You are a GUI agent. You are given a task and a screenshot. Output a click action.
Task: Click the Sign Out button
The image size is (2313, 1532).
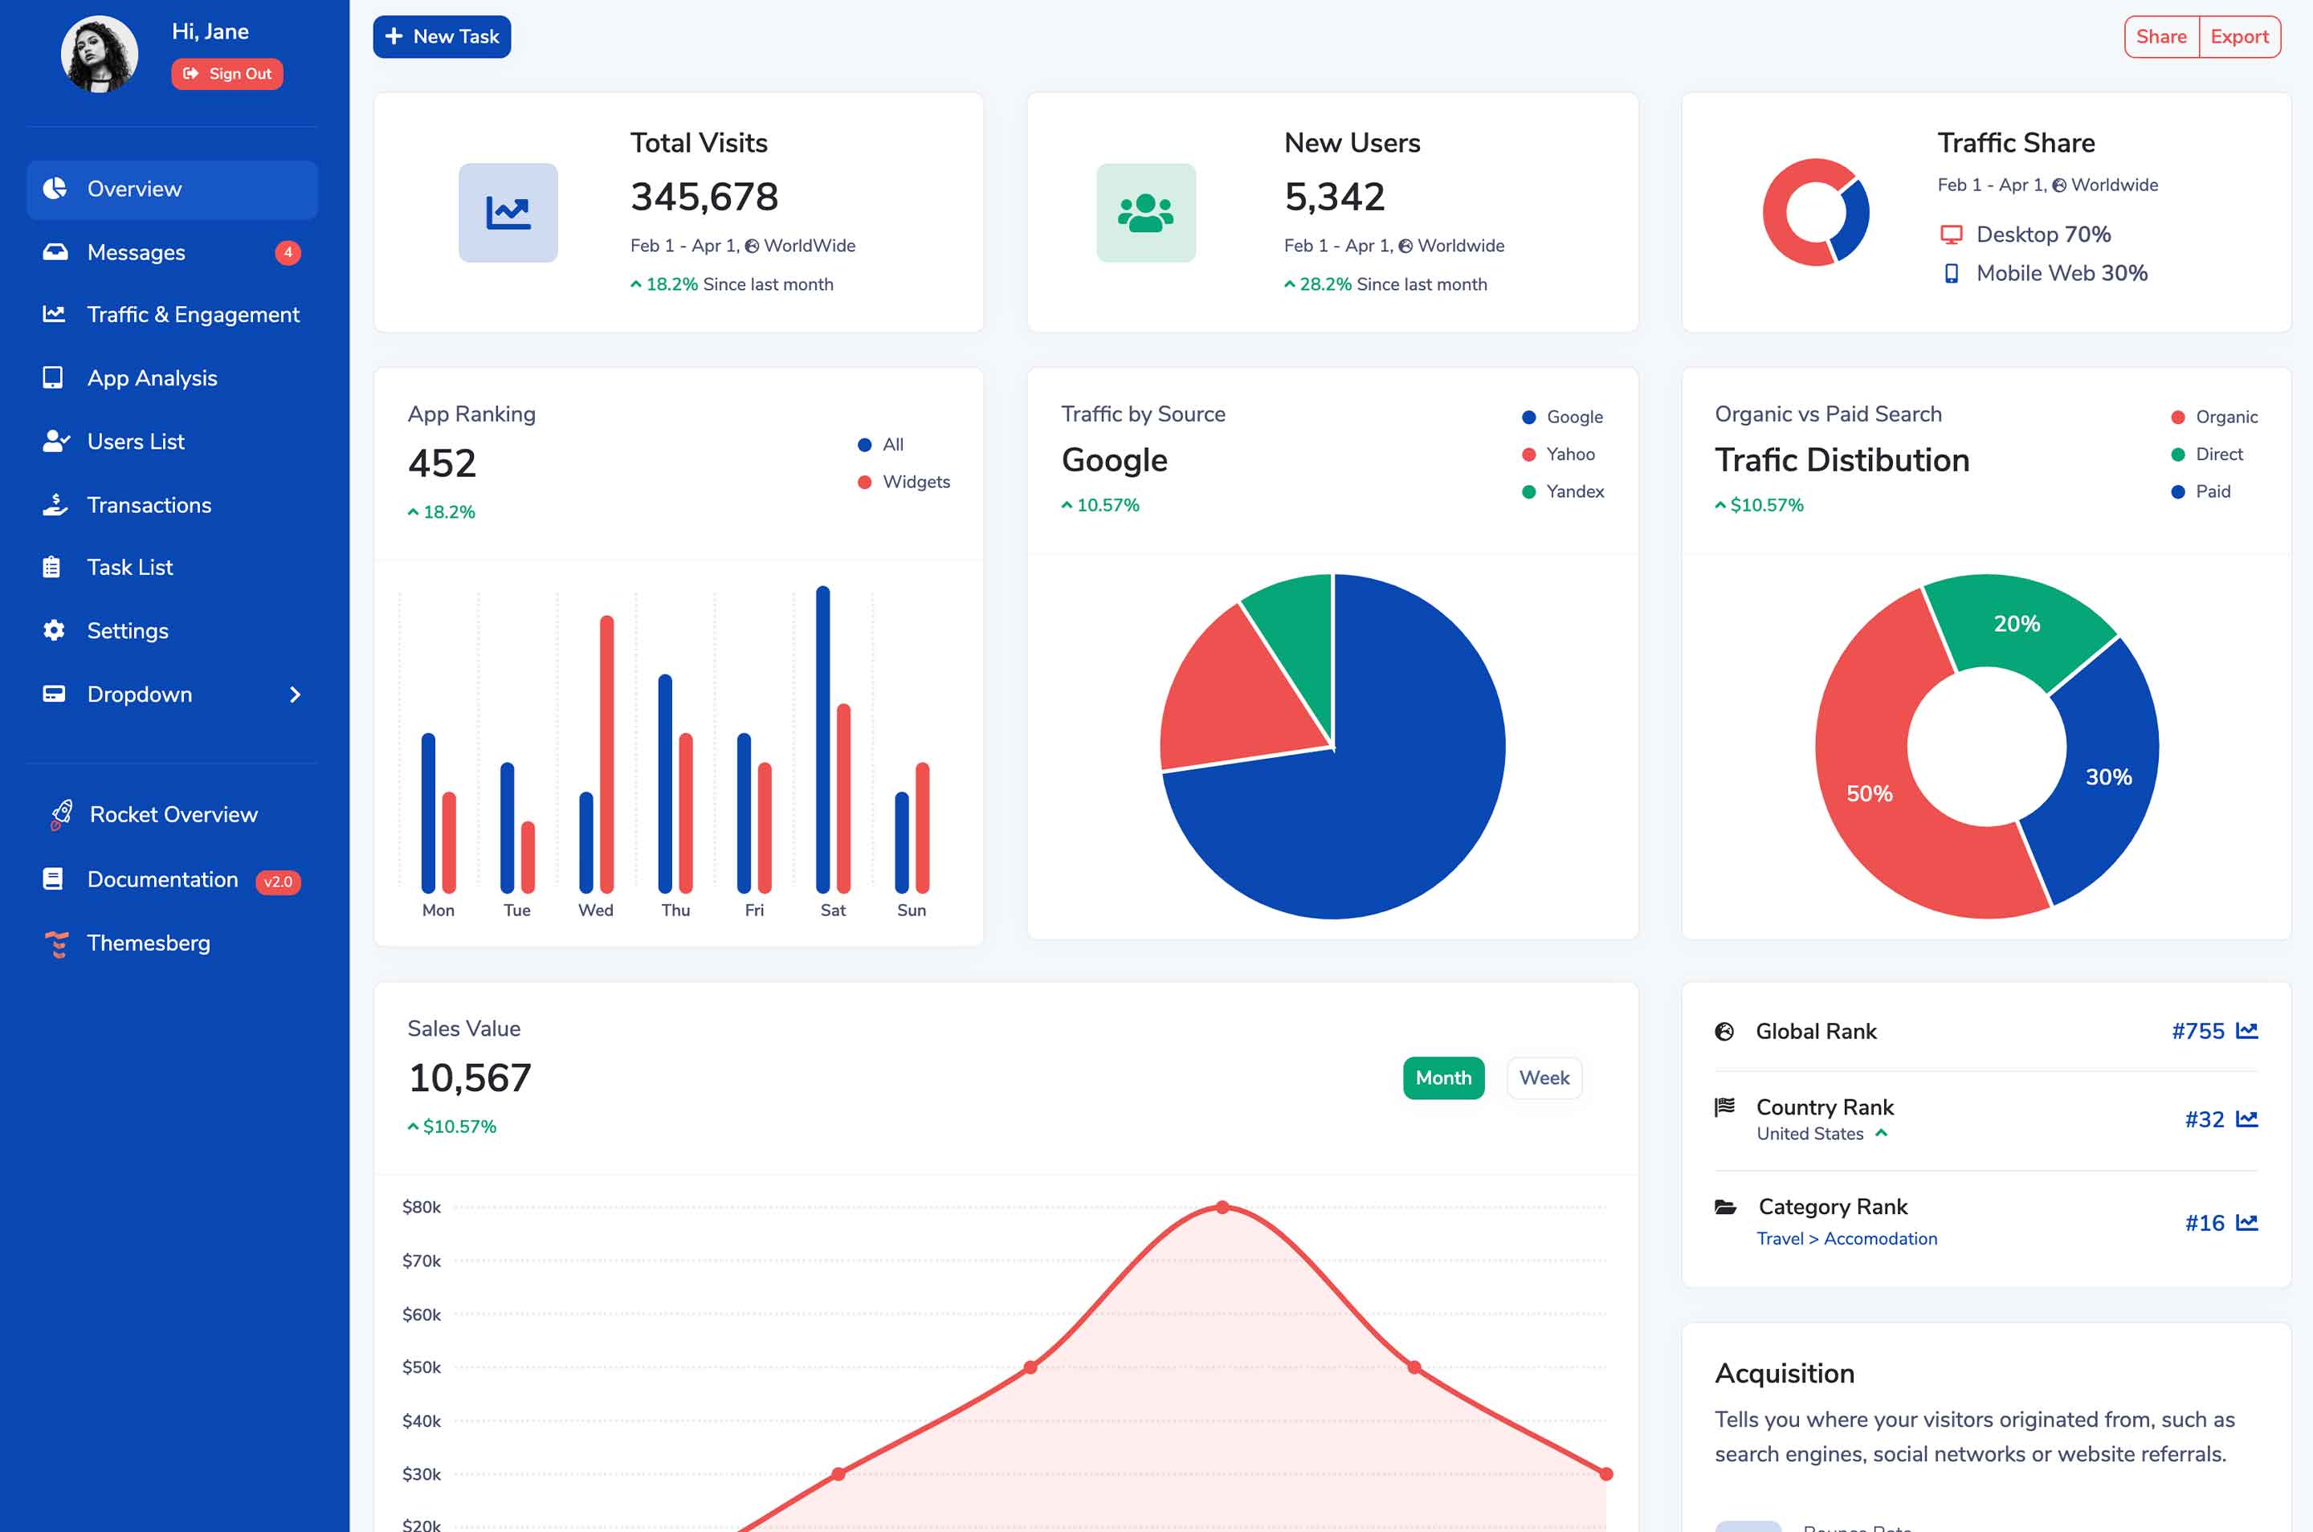tap(226, 73)
